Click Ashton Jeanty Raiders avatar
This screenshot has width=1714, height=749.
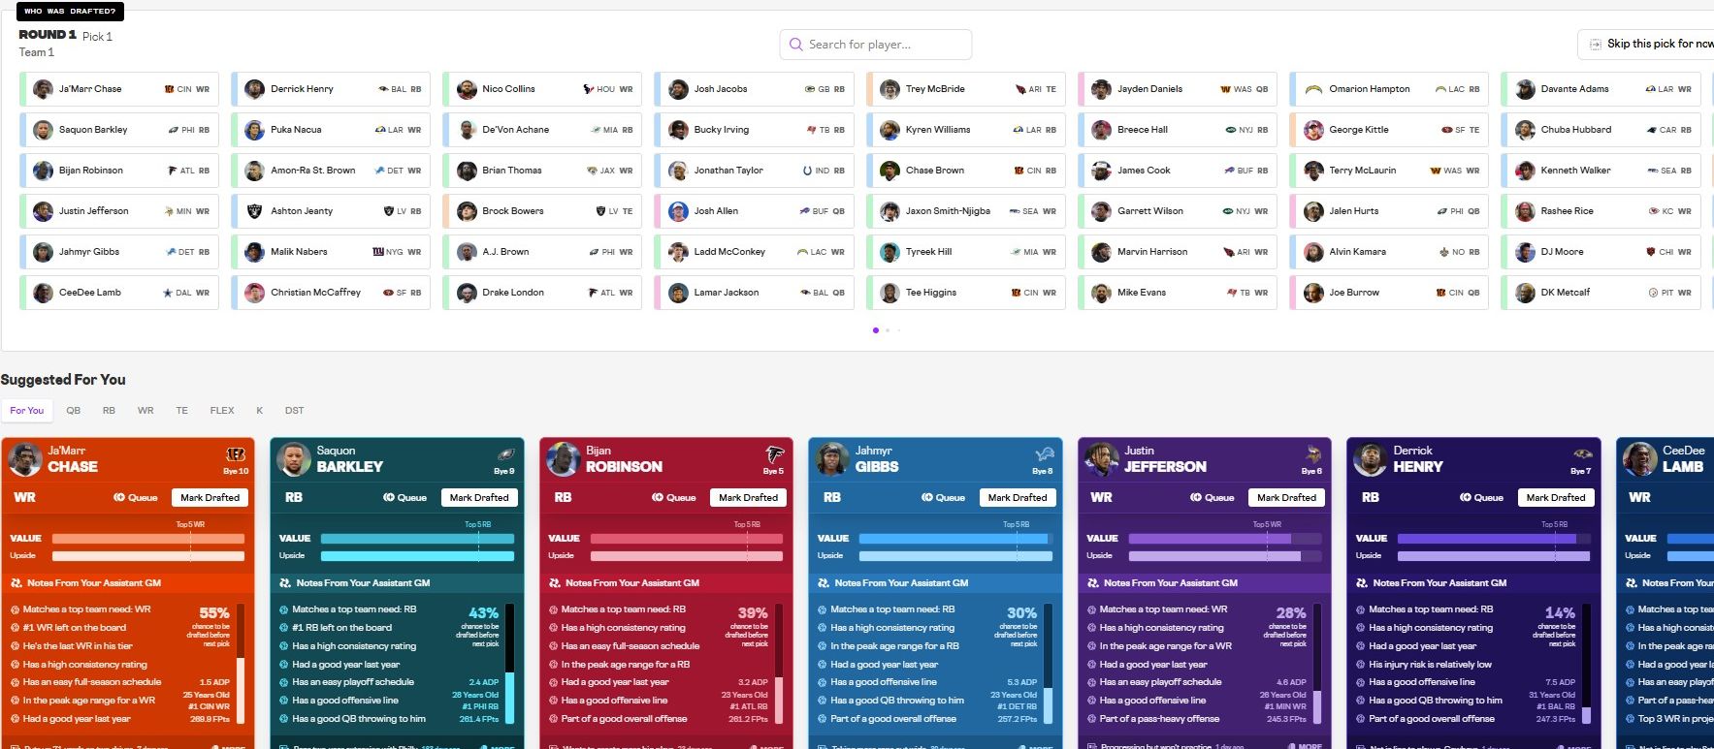pos(255,211)
